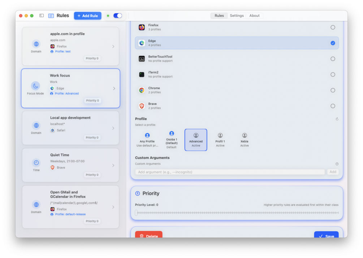363x258 pixels.
Task: Click the Firefox icon in Open GMail rule
Action: coord(52,209)
